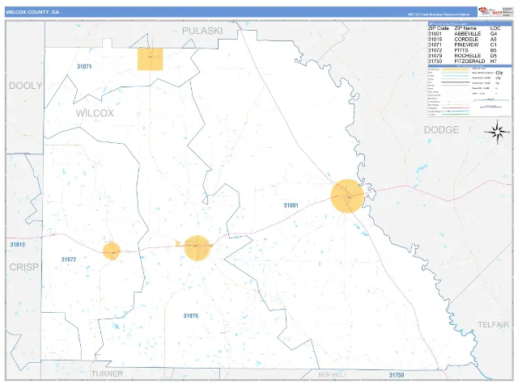Screen dimensions: 518x388
Task: Select the large orange Abbeville city circle
Action: [x=347, y=196]
